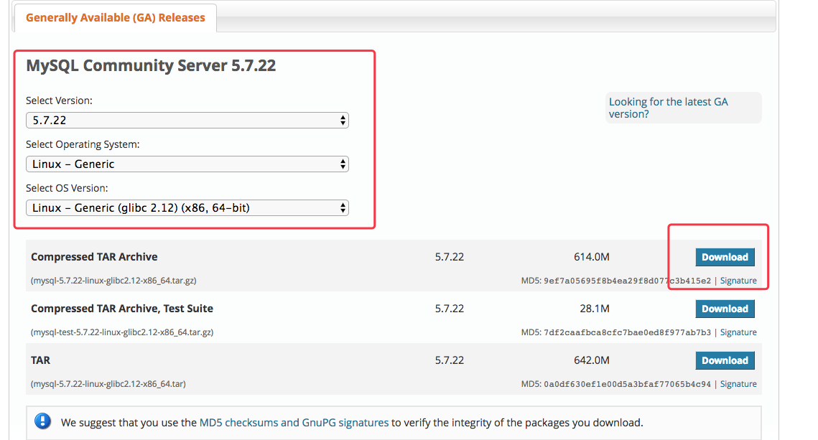Click the mysql-test-5.7.22 tar.gz filename text
This screenshot has height=440, width=818.
click(x=122, y=332)
